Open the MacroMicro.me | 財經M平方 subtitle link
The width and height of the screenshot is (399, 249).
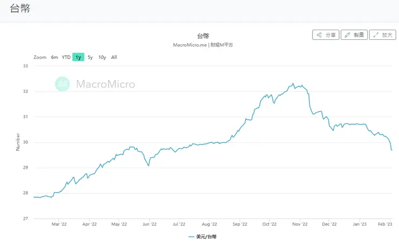click(x=203, y=45)
